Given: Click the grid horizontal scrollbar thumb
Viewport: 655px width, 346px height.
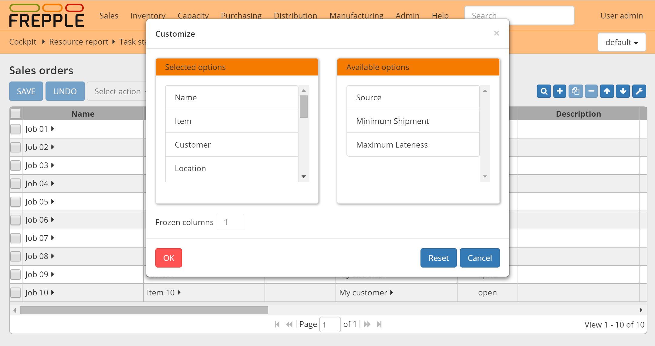Looking at the screenshot, I should [144, 310].
